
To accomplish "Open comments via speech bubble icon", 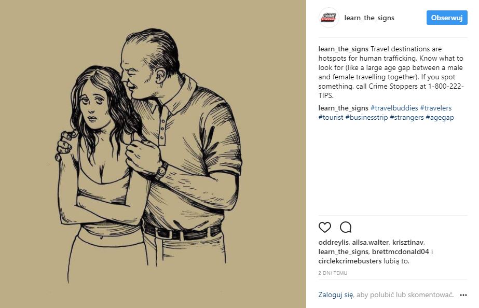I will point(346,227).
